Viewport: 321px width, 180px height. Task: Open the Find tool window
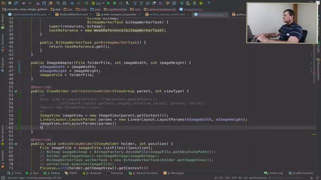coord(14,173)
